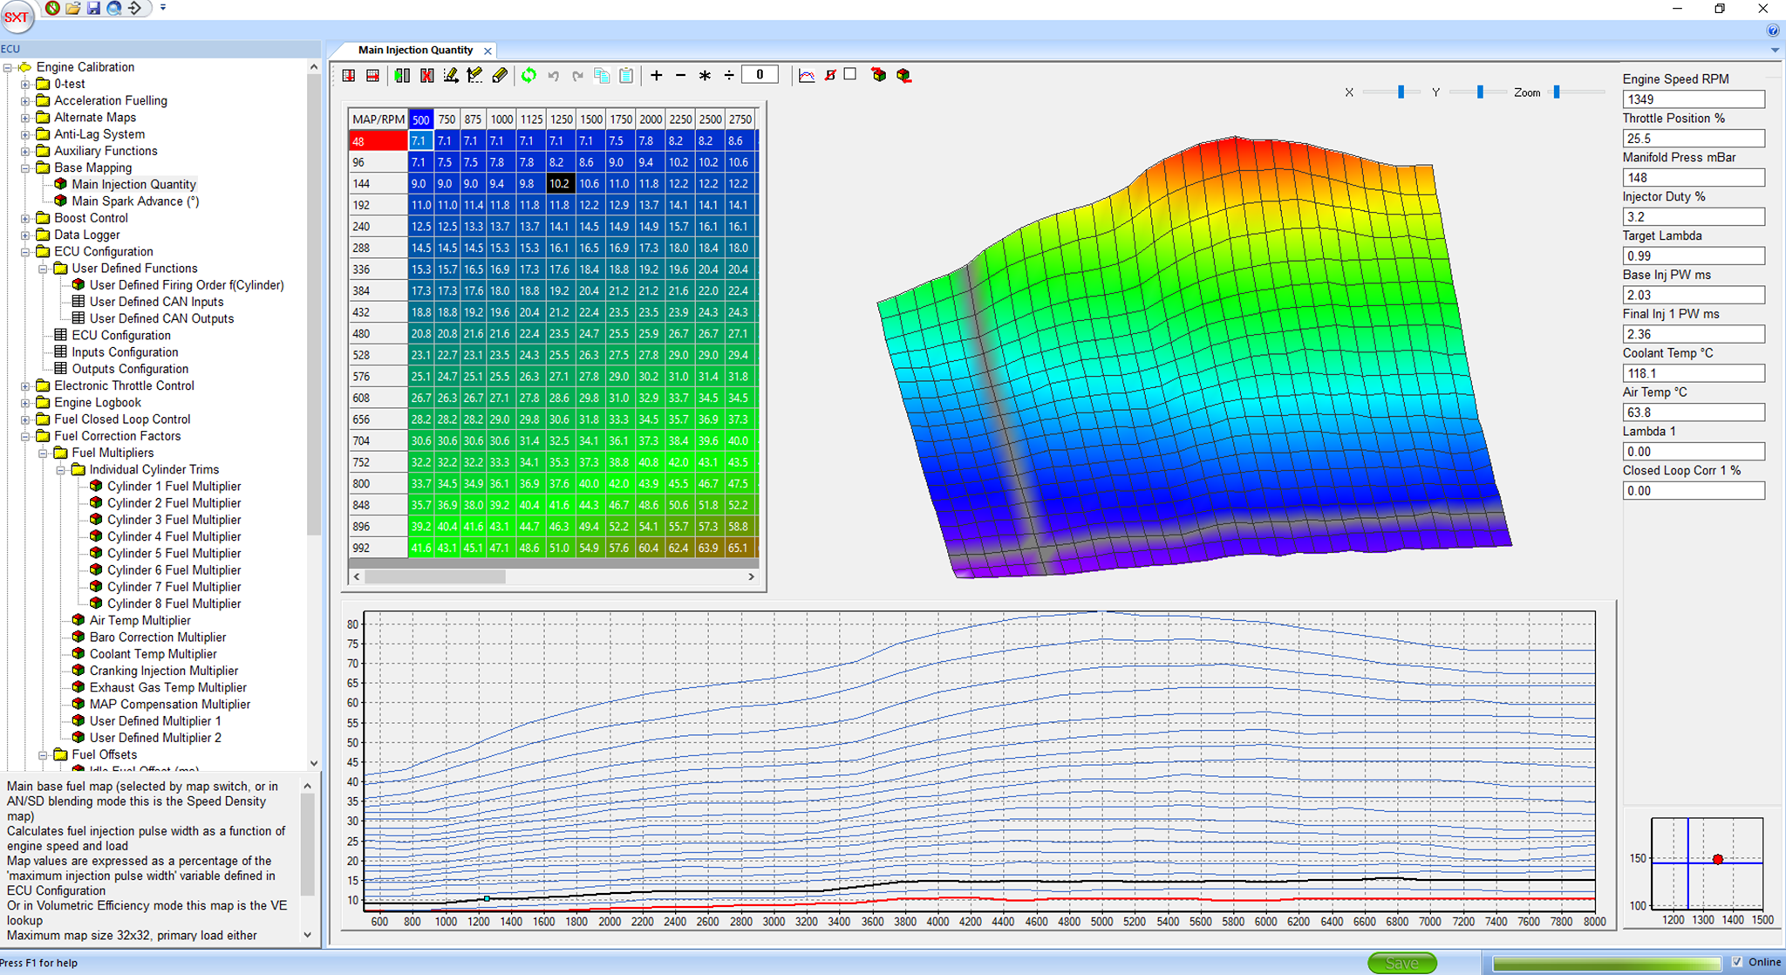Click the insert row grid icon

[349, 76]
